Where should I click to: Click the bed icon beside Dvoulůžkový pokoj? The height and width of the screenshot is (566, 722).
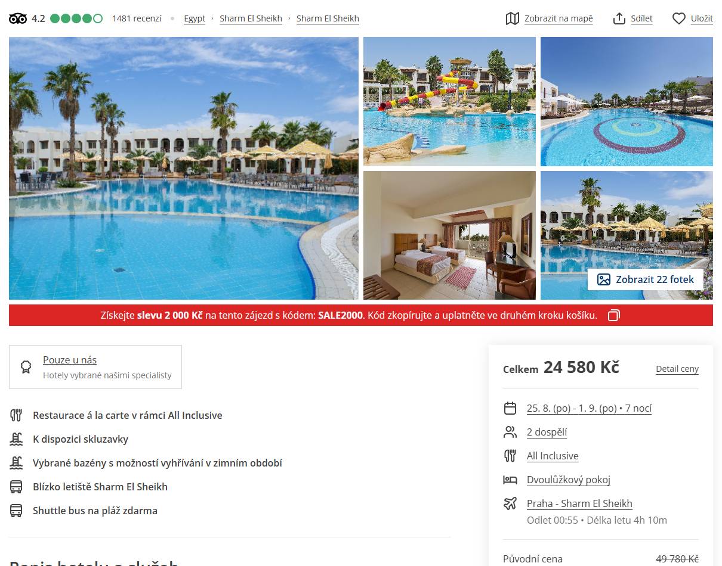(510, 480)
